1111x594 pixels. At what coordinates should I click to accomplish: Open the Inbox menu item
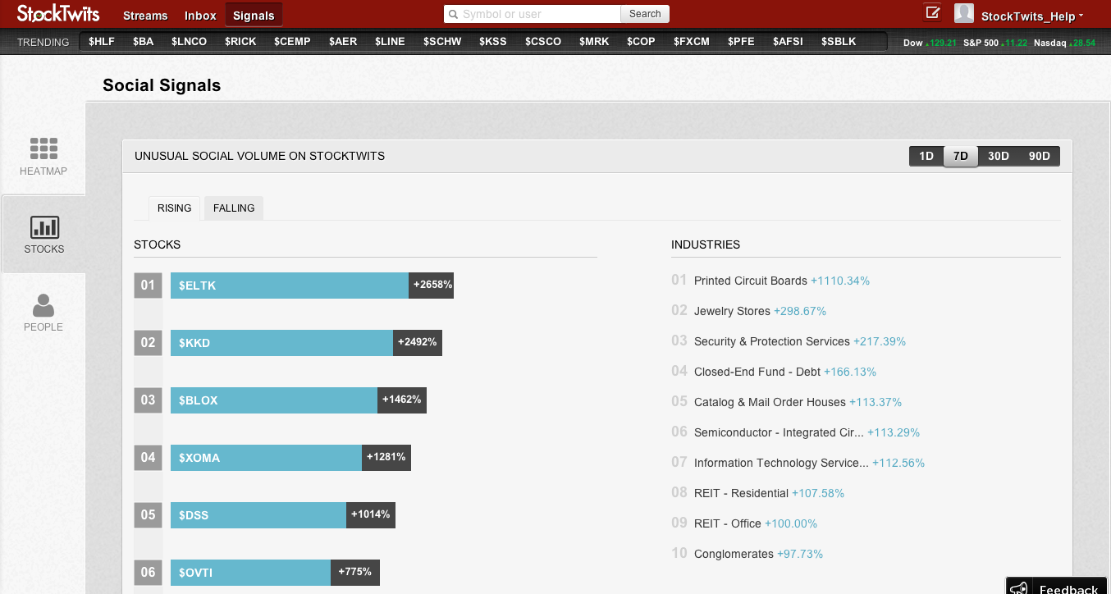(x=200, y=16)
